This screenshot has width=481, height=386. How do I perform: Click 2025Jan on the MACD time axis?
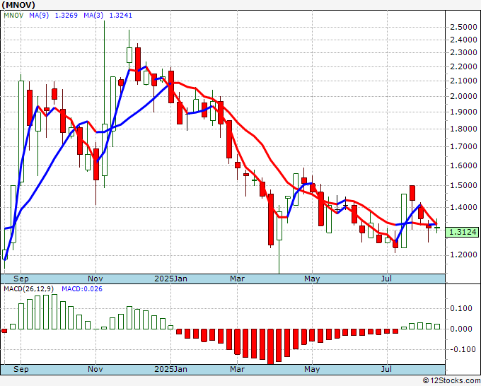click(x=171, y=369)
